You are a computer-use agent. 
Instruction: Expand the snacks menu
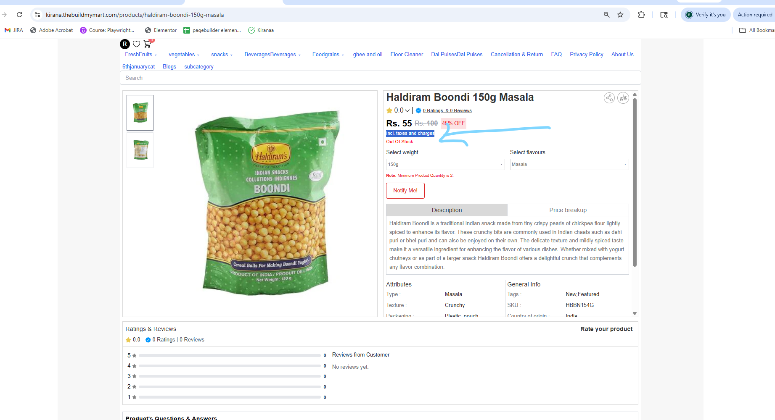point(222,55)
